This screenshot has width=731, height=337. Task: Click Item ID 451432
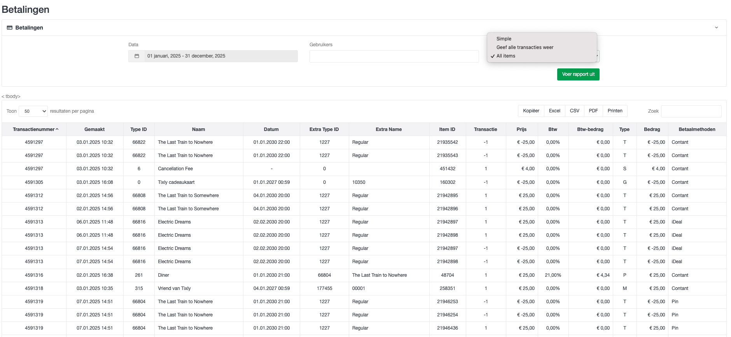448,169
